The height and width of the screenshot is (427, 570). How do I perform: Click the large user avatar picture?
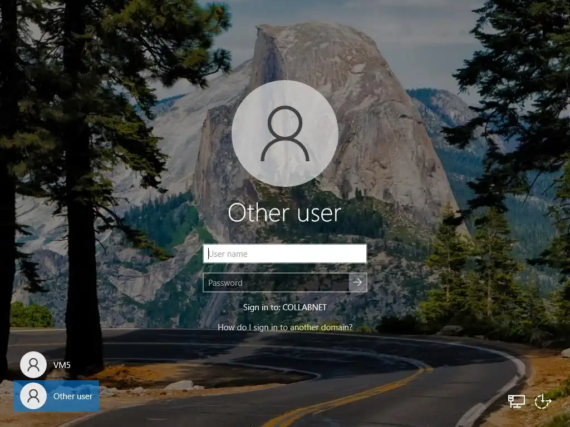285,133
